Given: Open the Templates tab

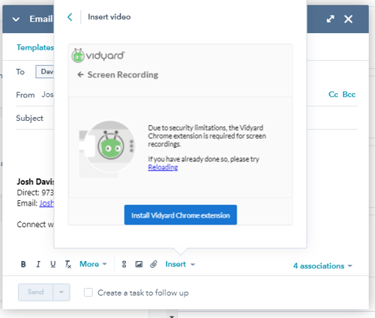Looking at the screenshot, I should point(35,47).
